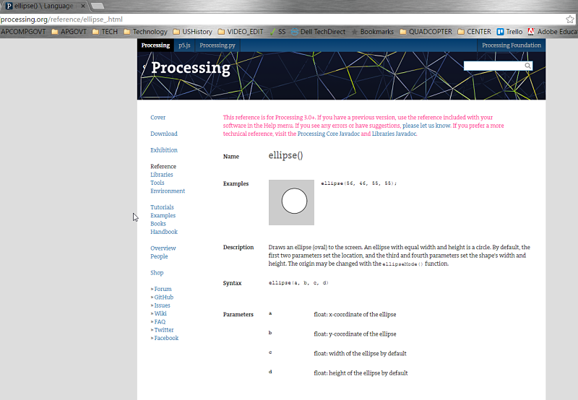Click the search magnifier icon on Processing site
Viewport: 578px width, 400px height.
[x=528, y=66]
